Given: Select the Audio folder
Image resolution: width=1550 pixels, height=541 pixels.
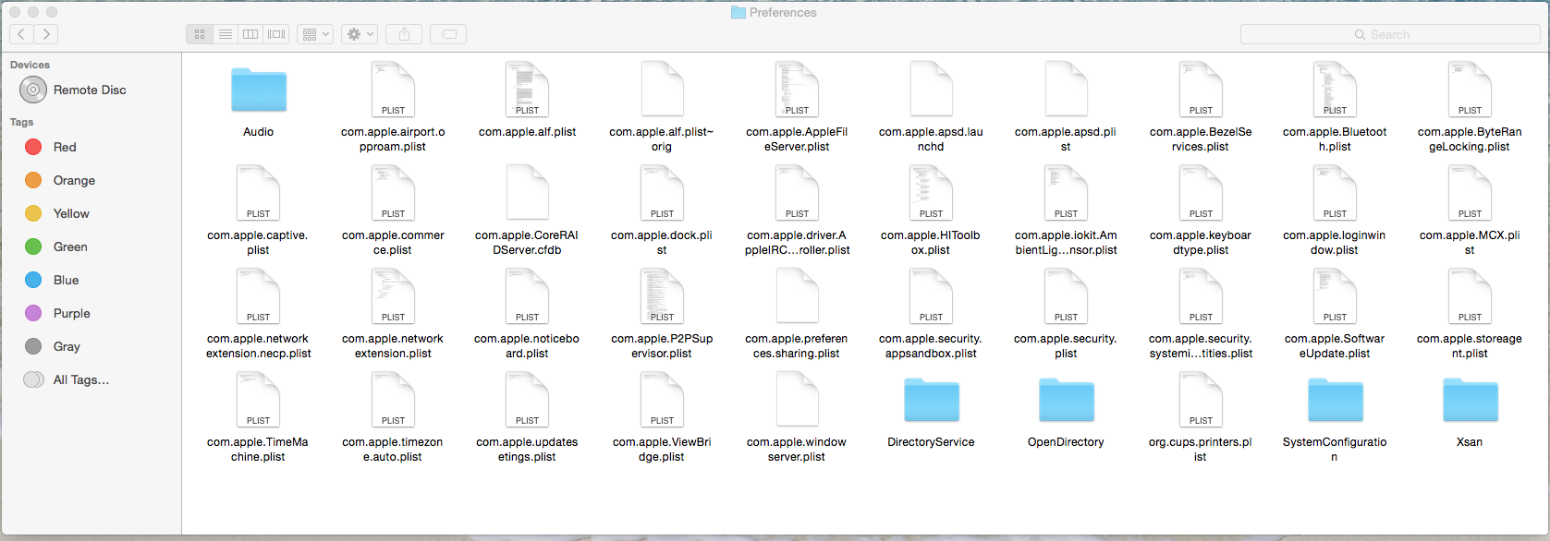Looking at the screenshot, I should pyautogui.click(x=259, y=90).
